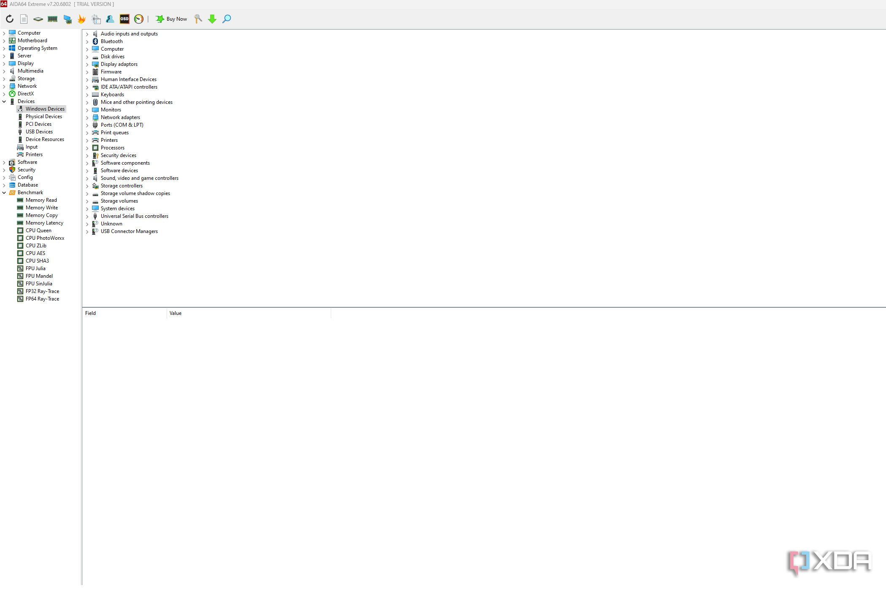This screenshot has height=591, width=886.
Task: Click the user silhouette toolbar icon
Action: [110, 19]
